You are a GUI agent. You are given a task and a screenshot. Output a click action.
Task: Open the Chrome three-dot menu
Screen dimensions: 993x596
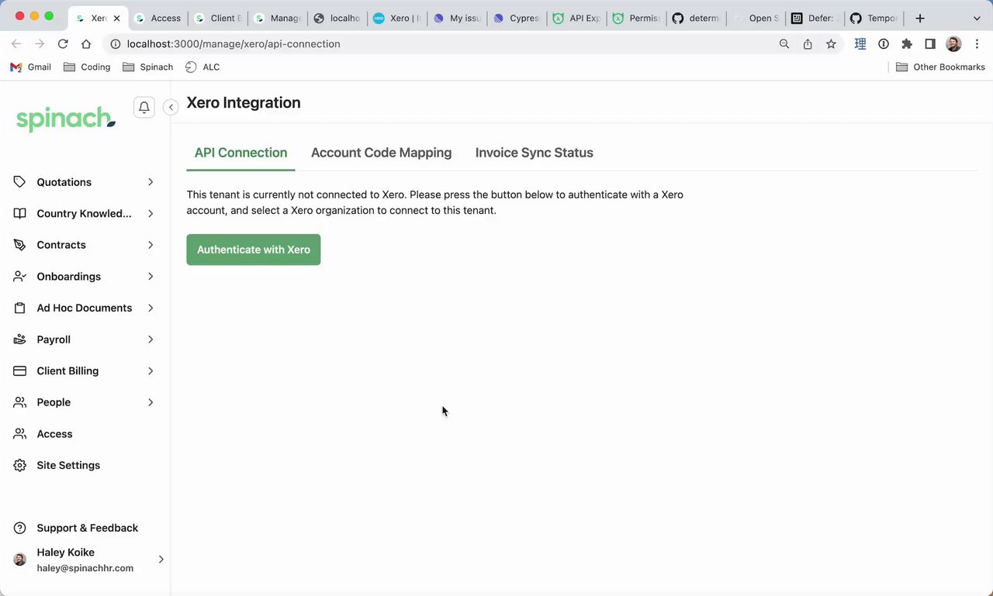[x=977, y=44]
